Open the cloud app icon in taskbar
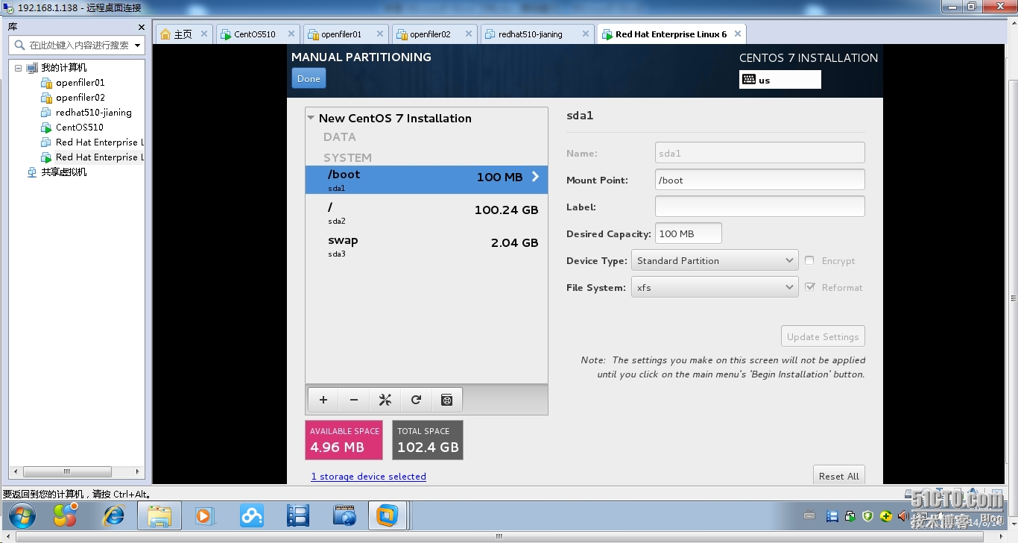The width and height of the screenshot is (1018, 543). tap(252, 515)
